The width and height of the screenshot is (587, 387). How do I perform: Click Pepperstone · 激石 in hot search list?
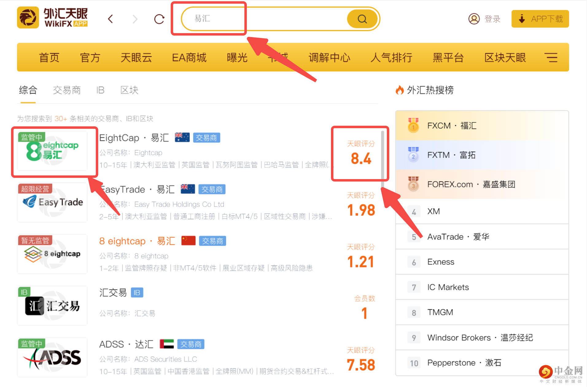point(464,363)
